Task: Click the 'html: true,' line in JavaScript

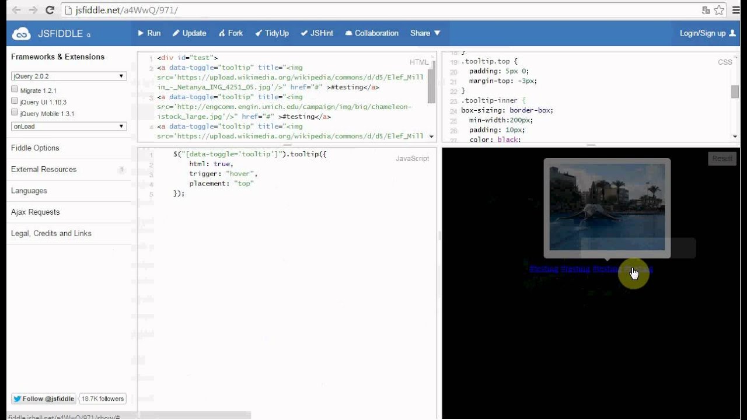Action: (x=211, y=164)
